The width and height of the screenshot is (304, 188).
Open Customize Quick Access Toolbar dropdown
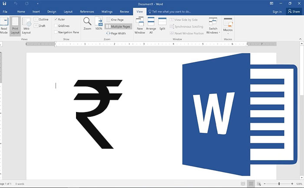pyautogui.click(x=37, y=3)
